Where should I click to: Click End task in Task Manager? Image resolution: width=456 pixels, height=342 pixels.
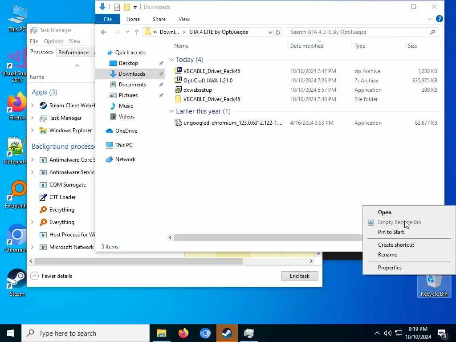point(300,276)
